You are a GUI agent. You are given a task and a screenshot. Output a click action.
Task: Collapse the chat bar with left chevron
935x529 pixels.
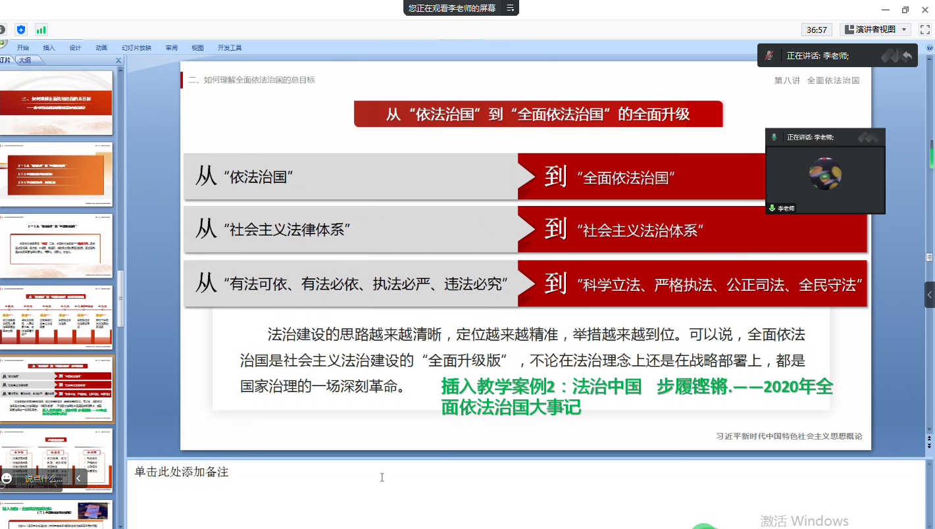tap(78, 478)
